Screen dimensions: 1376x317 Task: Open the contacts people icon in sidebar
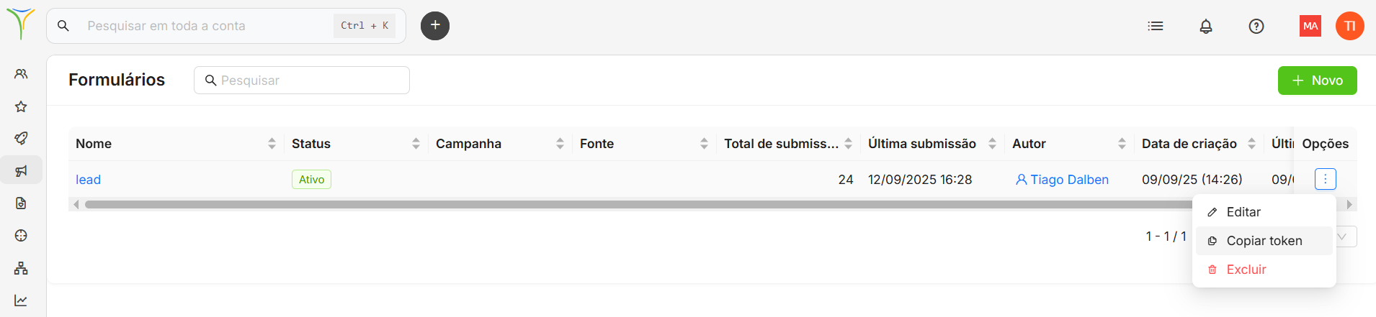tap(21, 74)
